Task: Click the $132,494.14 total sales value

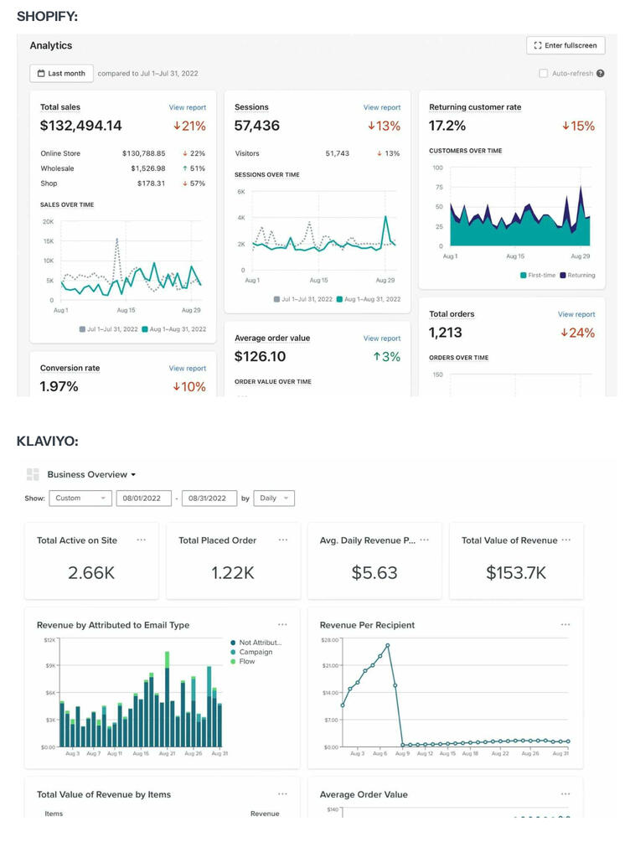Action: click(x=81, y=126)
